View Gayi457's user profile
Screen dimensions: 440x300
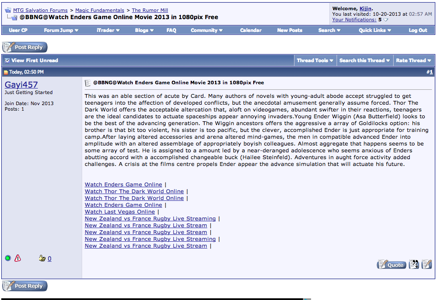pyautogui.click(x=21, y=85)
